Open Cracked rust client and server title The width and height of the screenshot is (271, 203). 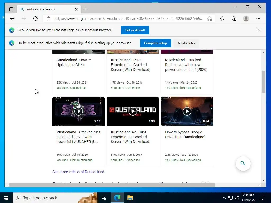(78, 137)
